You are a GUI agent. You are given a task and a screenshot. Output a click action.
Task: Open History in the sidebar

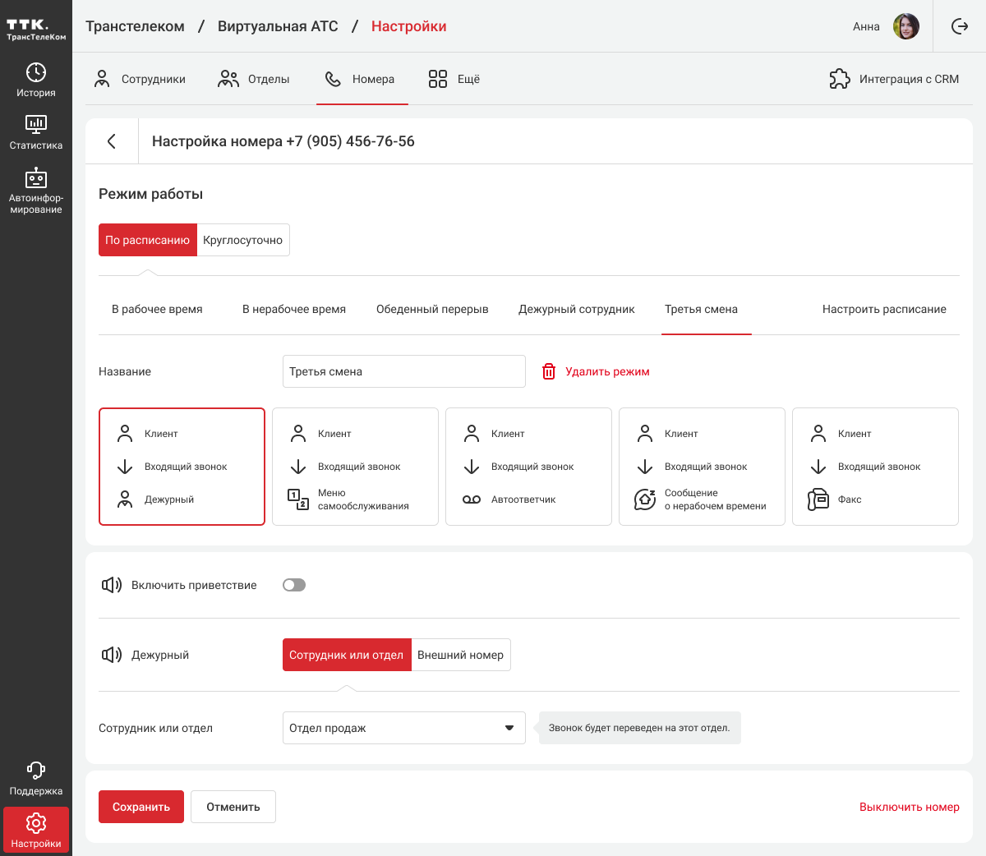click(x=36, y=80)
